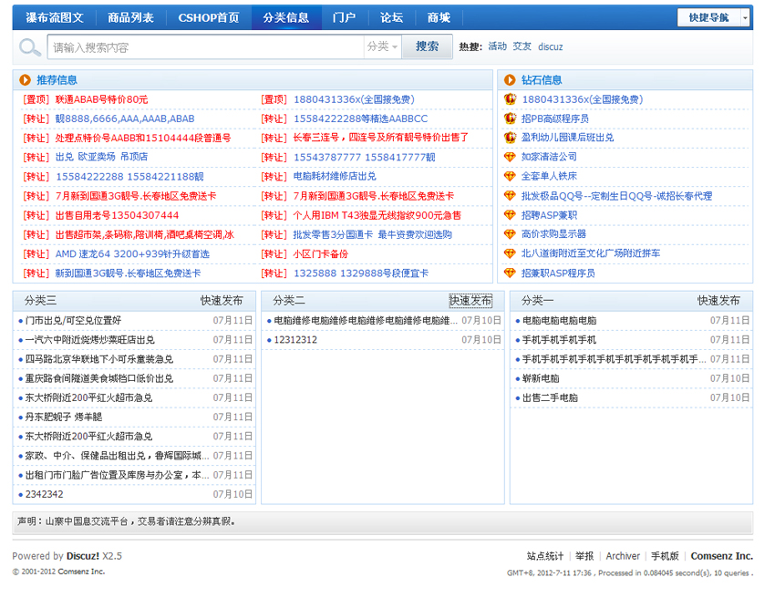775x598 pixels.
Task: Click the orange arrow icon beside 钻石信息
Action: coord(509,80)
